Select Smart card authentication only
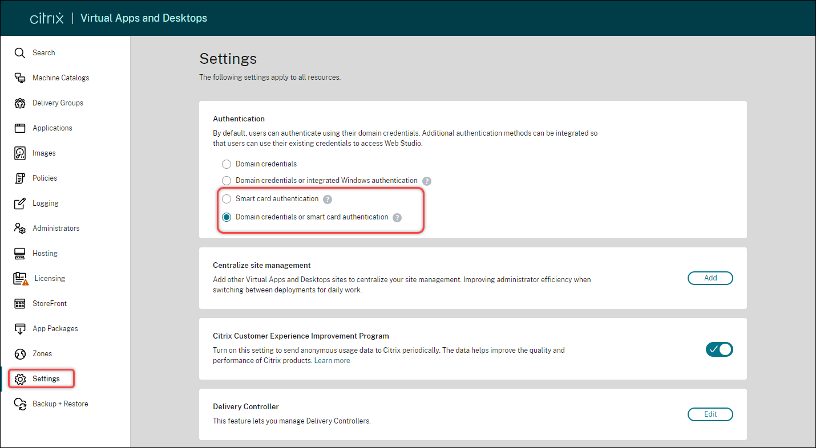816x448 pixels. (227, 198)
